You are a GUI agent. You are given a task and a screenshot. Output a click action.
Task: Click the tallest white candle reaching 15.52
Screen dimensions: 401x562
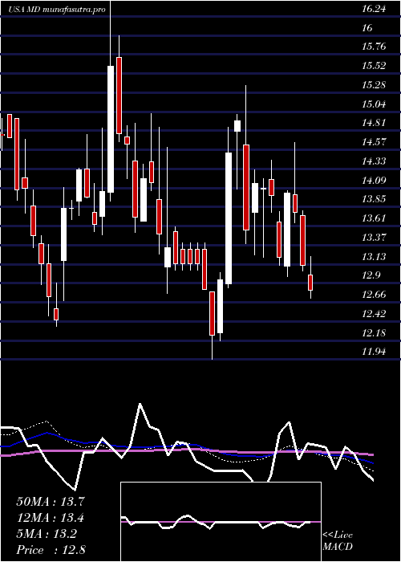point(111,129)
